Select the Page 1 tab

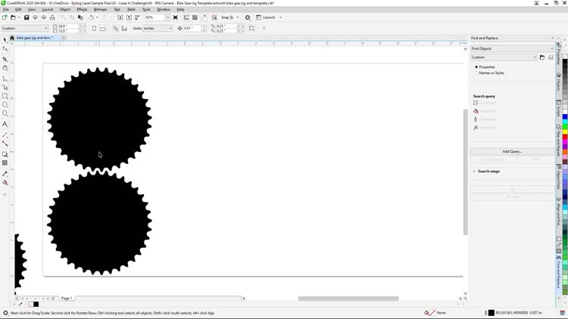(67, 299)
